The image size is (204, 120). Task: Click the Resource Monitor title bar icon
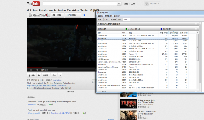[x=98, y=13]
